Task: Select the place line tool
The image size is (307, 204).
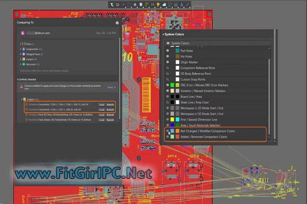Action: (x=188, y=5)
